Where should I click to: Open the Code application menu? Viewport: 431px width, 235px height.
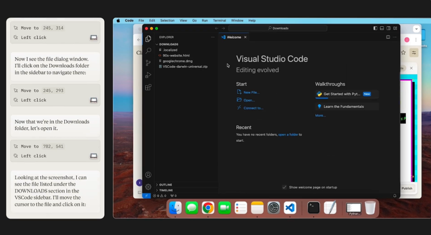pos(129,21)
